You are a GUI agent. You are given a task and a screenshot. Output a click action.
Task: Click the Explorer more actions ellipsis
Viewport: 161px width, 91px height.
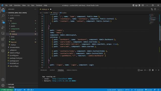pos(35,9)
